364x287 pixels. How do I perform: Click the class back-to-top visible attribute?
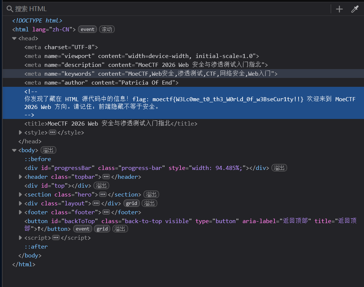point(147,221)
